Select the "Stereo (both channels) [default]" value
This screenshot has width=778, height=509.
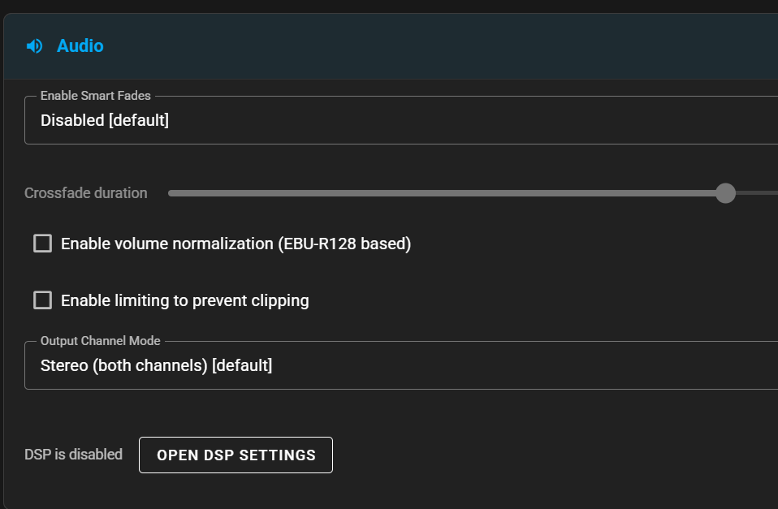pyautogui.click(x=156, y=365)
